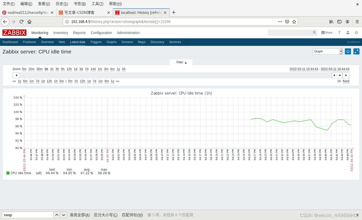
Task: Open Triggers in the Monitoring submenu
Action: (96, 42)
